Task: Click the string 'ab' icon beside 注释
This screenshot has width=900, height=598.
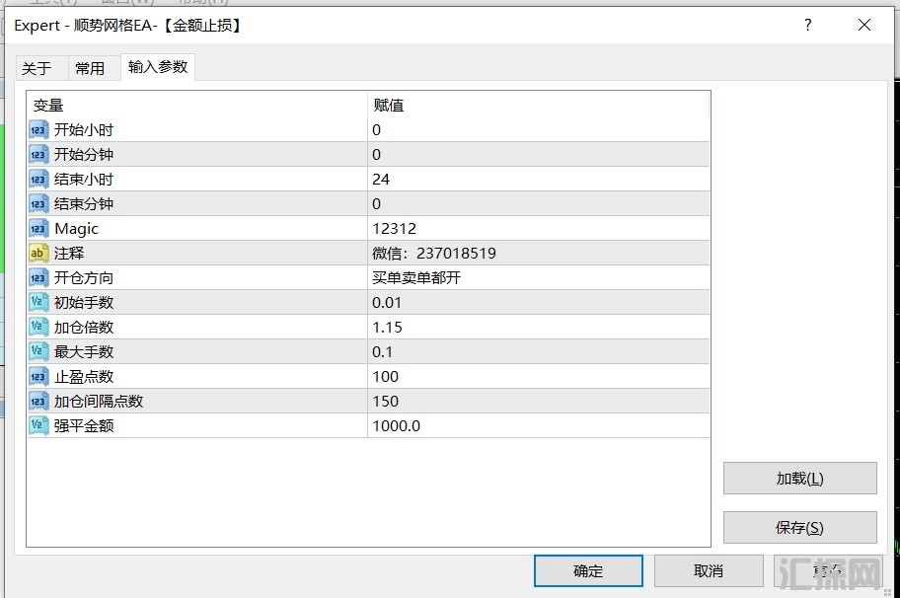Action: tap(38, 254)
